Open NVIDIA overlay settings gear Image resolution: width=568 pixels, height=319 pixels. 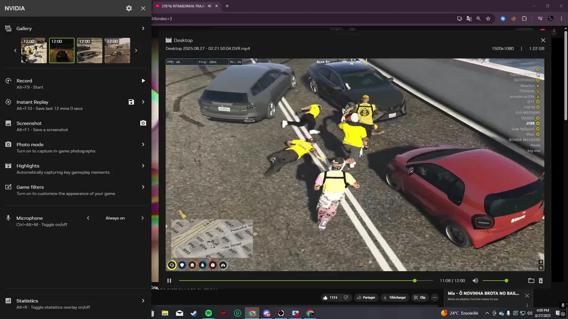click(x=129, y=8)
